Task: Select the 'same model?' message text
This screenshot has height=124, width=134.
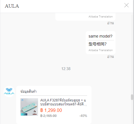Action: tap(101, 36)
